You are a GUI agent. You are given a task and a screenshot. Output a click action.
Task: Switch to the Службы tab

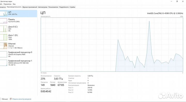72,7
